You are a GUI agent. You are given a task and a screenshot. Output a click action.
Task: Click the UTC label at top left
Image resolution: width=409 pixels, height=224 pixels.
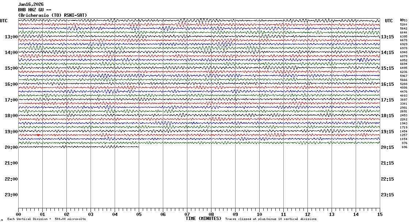tap(4, 20)
